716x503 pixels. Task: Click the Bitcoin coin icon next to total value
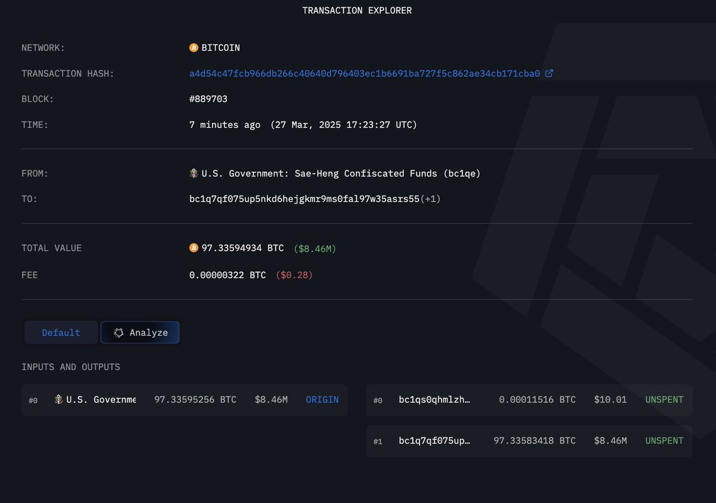click(x=193, y=247)
